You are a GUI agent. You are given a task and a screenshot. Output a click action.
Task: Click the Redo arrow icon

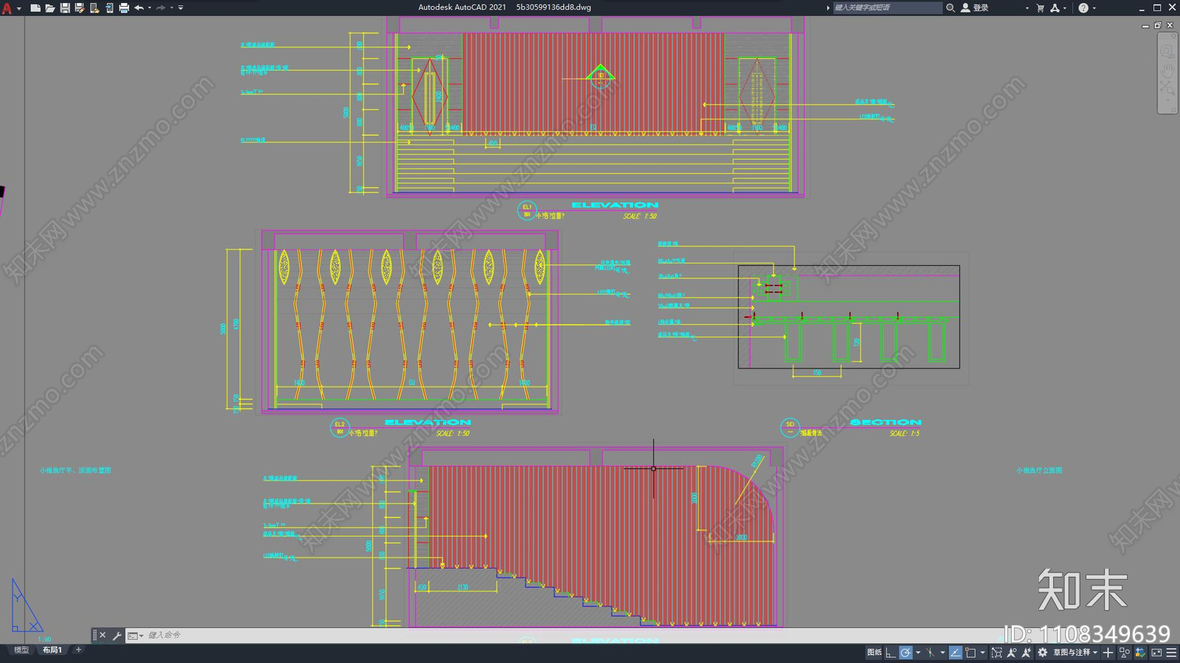tap(161, 8)
